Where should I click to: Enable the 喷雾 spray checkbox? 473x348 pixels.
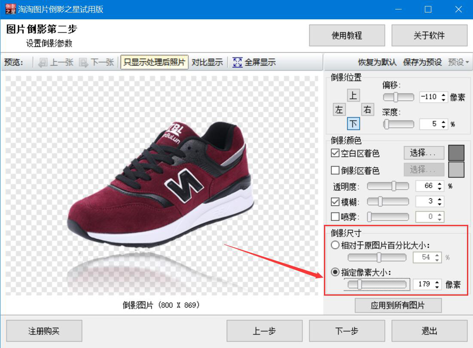click(x=335, y=217)
